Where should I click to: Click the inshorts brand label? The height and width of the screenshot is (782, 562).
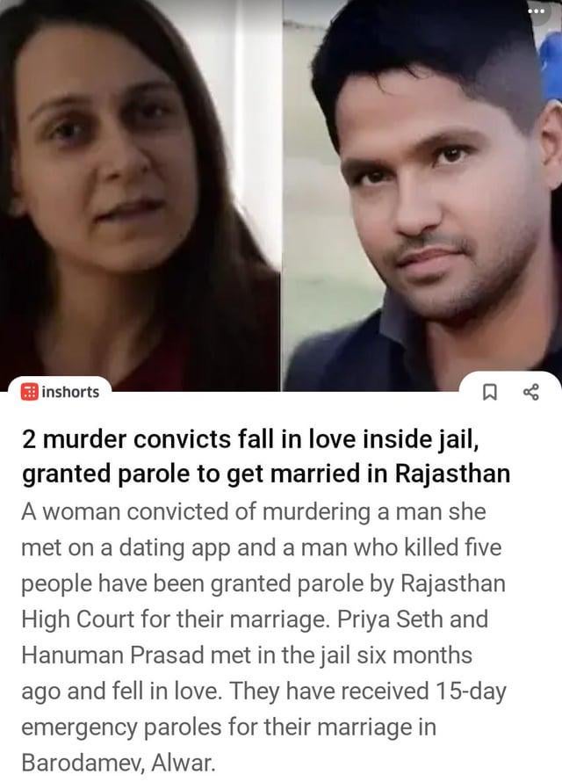70,392
